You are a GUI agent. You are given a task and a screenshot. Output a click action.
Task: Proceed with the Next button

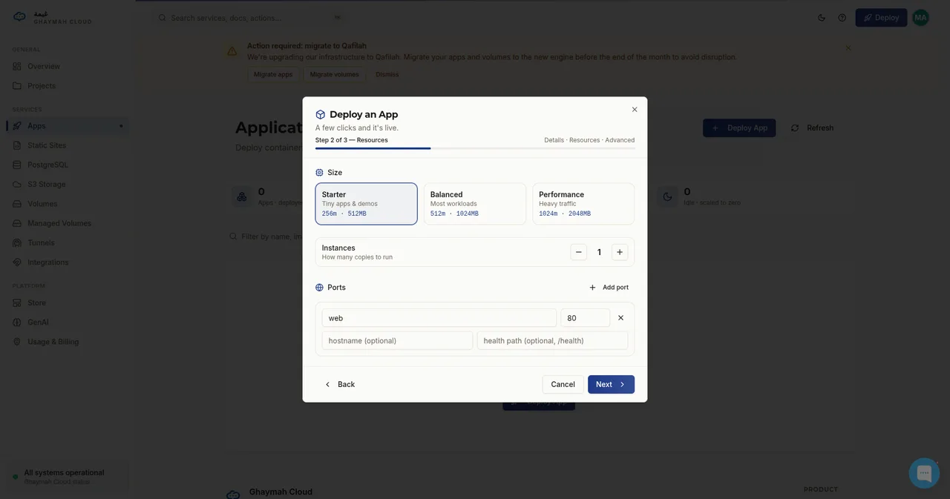(611, 384)
